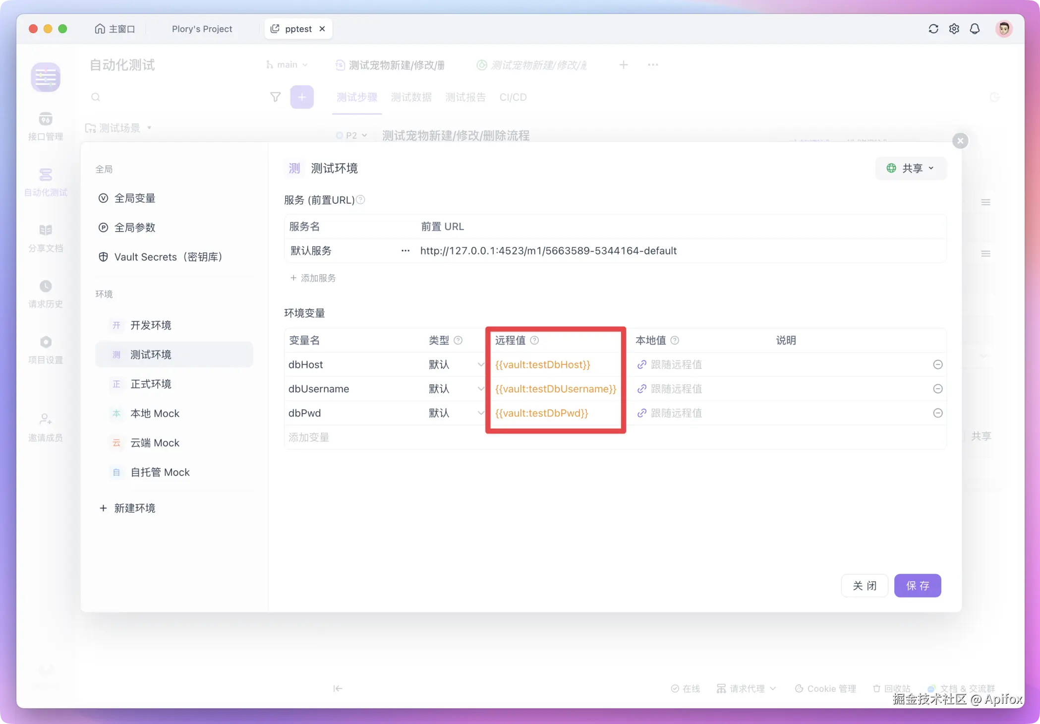Image resolution: width=1040 pixels, height=724 pixels.
Task: Remove the dbHost variable with minus icon
Action: (937, 364)
